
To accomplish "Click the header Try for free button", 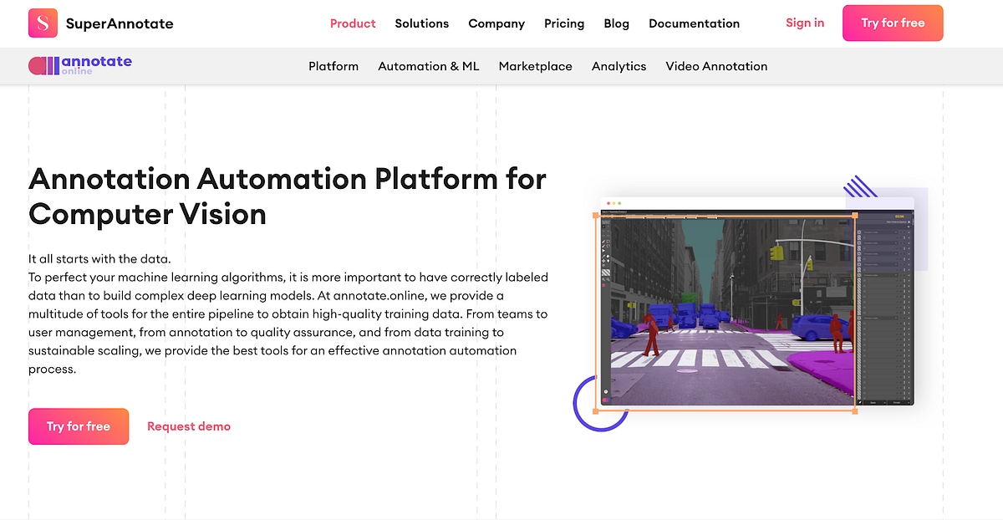I will tap(893, 23).
